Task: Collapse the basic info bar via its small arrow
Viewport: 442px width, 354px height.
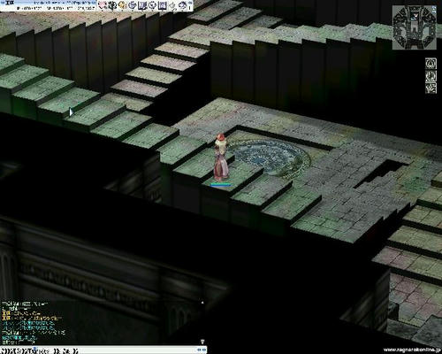Action: point(190,3)
